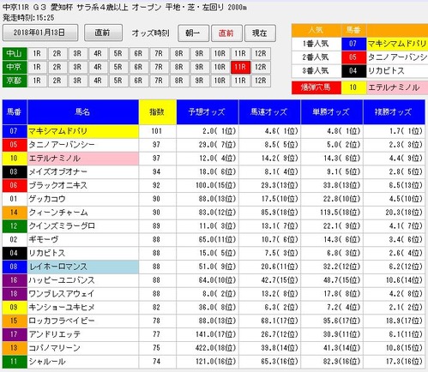The image size is (428, 372).
Task: Click the 馬番 column header
Action: pos(15,112)
